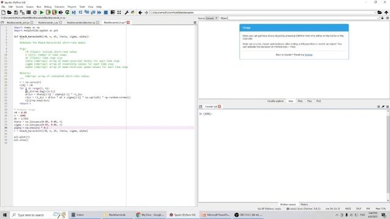This screenshot has width=390, height=219.
Task: Open the editor pane options hamburger menu
Action: [195, 23]
